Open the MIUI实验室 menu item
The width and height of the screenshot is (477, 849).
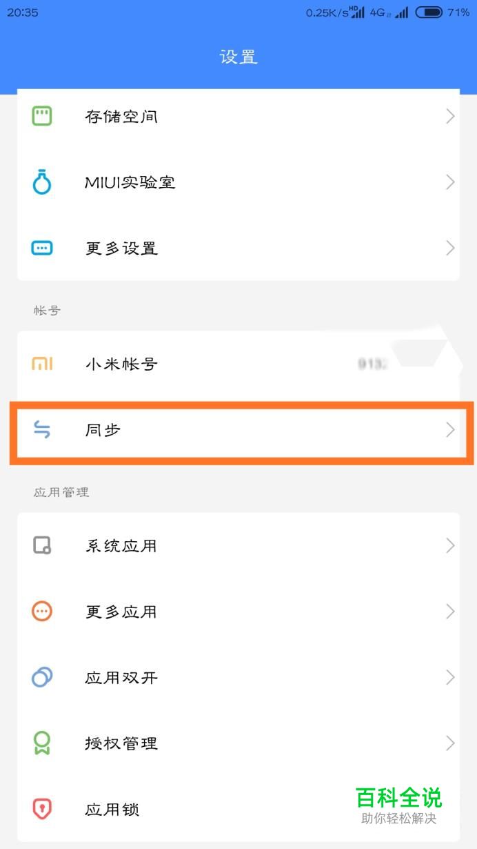tap(130, 182)
